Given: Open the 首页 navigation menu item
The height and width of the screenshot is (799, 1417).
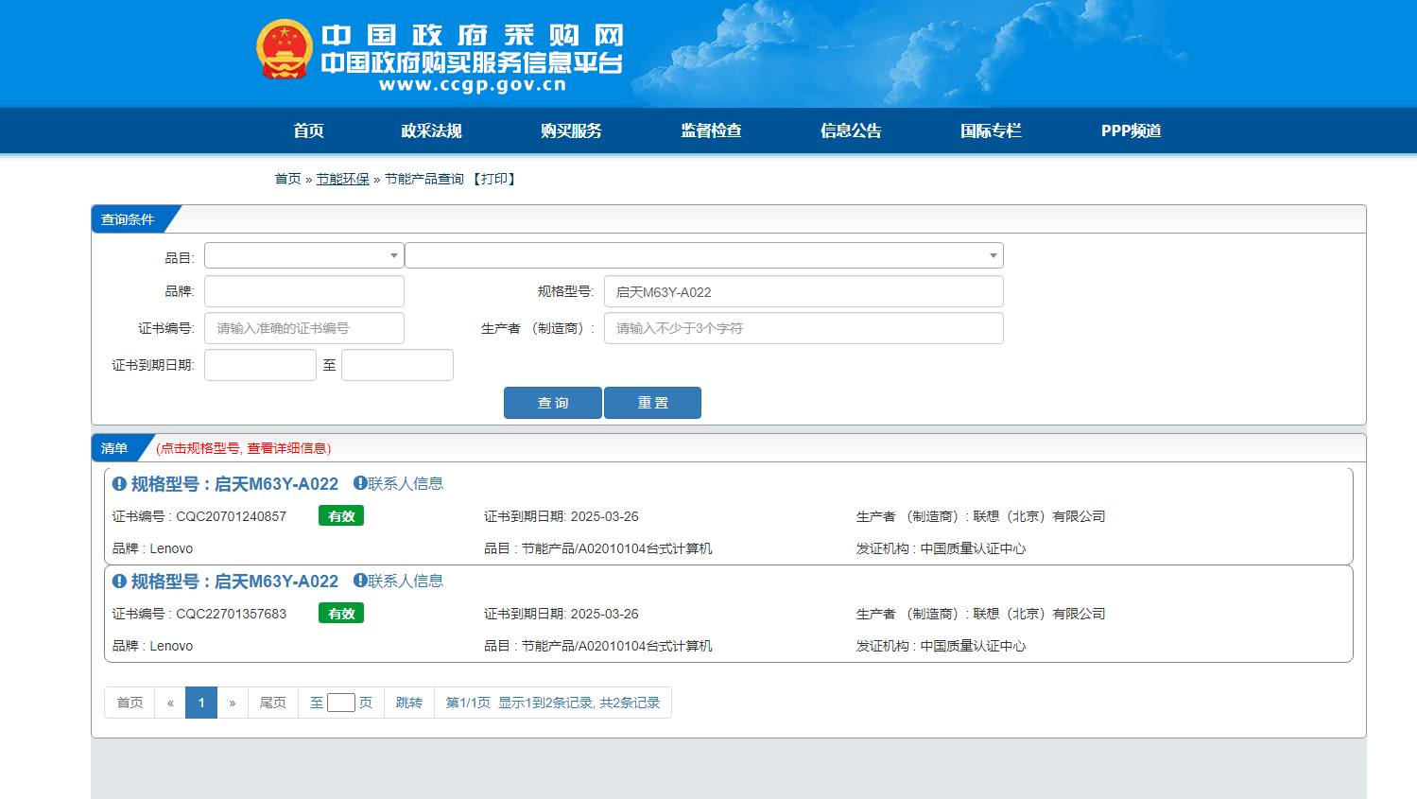Looking at the screenshot, I should pyautogui.click(x=308, y=130).
